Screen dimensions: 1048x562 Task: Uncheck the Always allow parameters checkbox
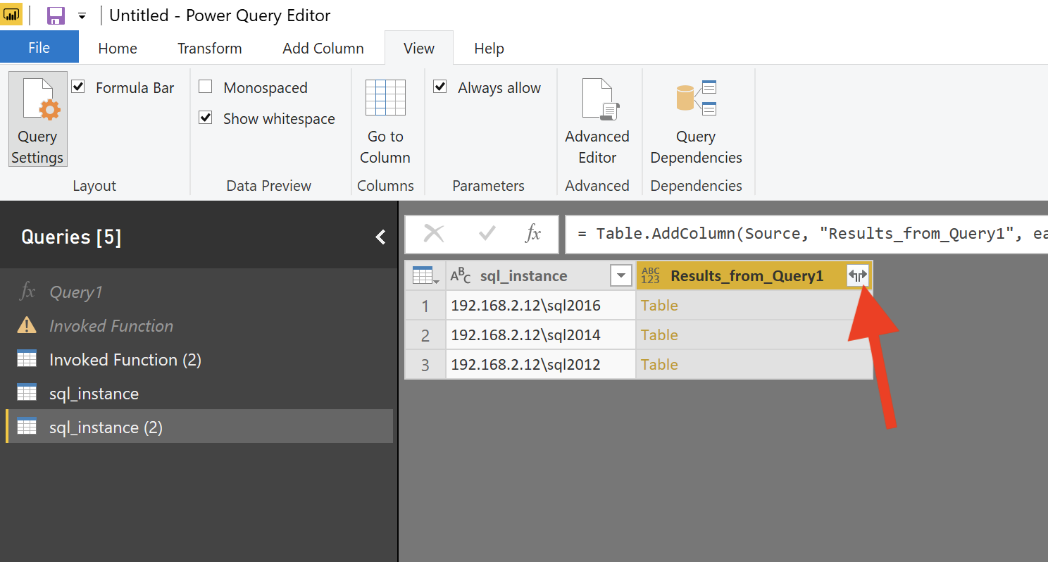440,87
